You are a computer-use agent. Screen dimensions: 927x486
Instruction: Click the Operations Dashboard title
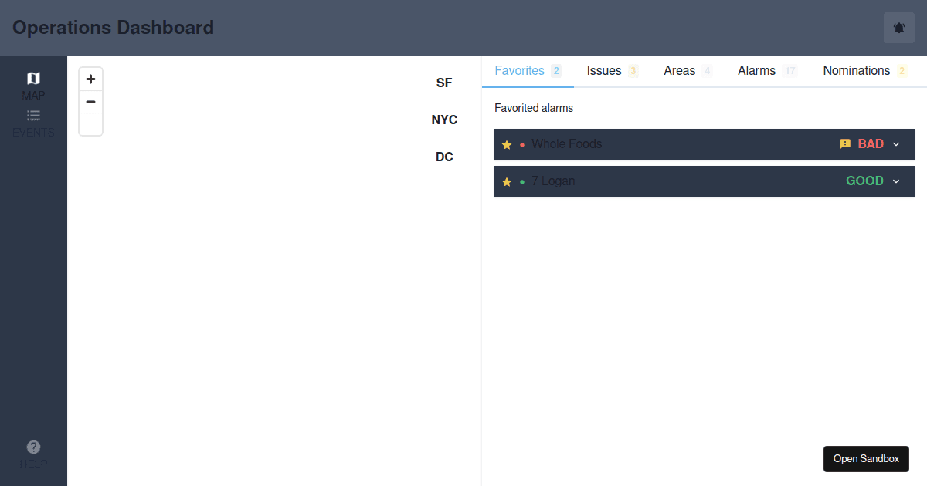pos(113,28)
